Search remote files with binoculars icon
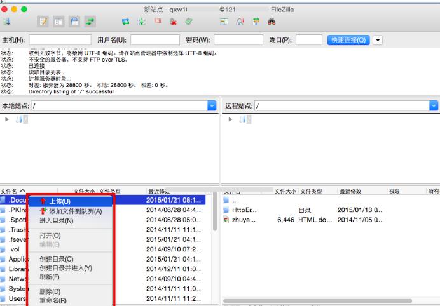 pyautogui.click(x=272, y=22)
